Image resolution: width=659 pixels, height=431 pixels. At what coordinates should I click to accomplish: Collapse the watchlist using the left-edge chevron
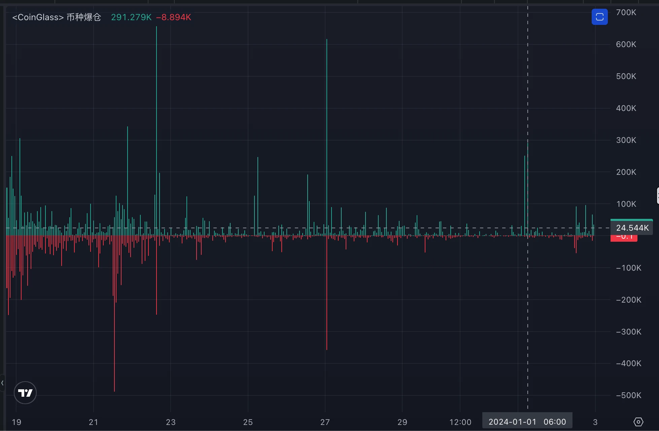click(2, 383)
